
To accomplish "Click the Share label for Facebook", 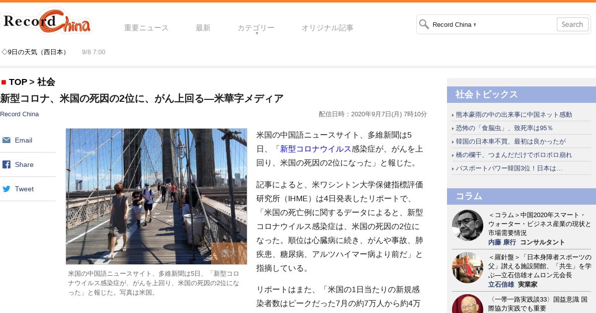I will (x=24, y=164).
